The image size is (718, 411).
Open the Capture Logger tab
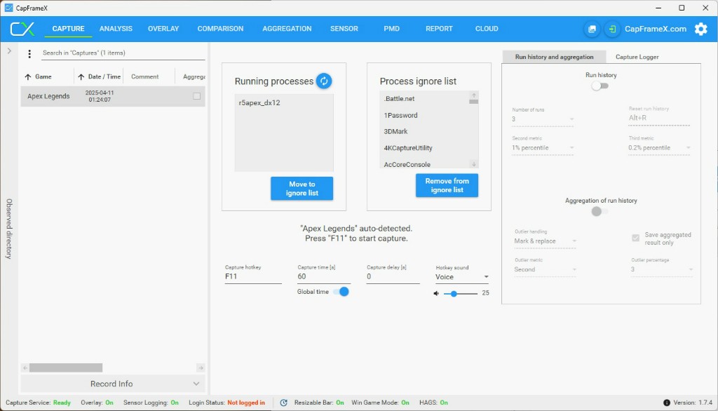pyautogui.click(x=637, y=57)
